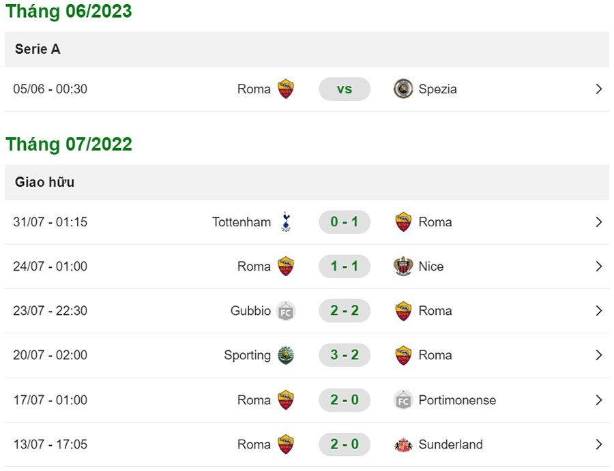Click the Roma club crest icon
The width and height of the screenshot is (614, 471).
(x=286, y=89)
